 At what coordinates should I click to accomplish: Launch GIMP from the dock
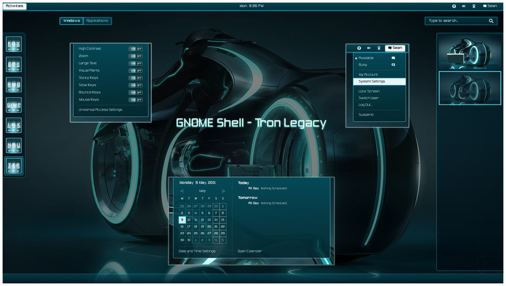[x=14, y=105]
